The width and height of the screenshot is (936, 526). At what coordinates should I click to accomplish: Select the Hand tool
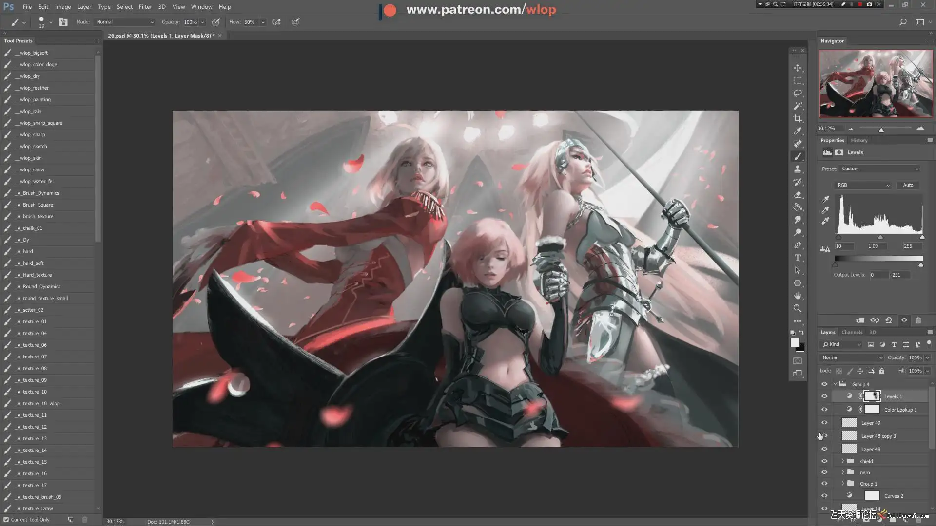point(798,296)
